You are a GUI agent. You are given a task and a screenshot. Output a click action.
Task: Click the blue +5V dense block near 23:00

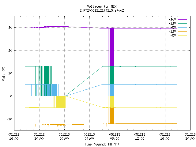click(55, 90)
